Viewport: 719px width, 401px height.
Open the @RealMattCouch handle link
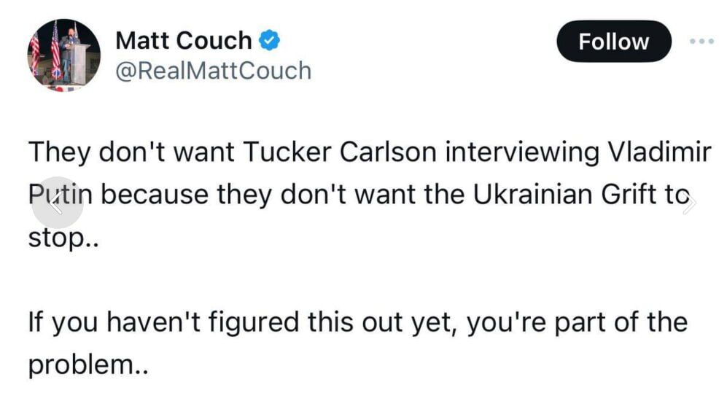(x=213, y=71)
